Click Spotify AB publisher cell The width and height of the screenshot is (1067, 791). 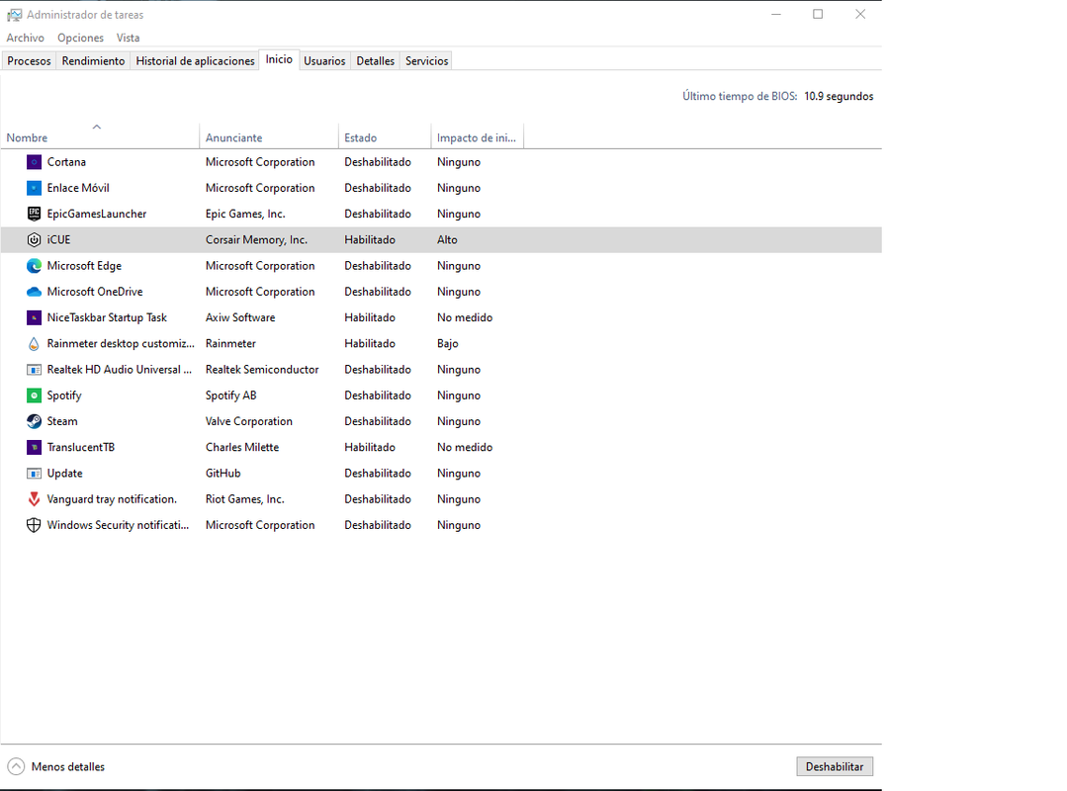(230, 395)
